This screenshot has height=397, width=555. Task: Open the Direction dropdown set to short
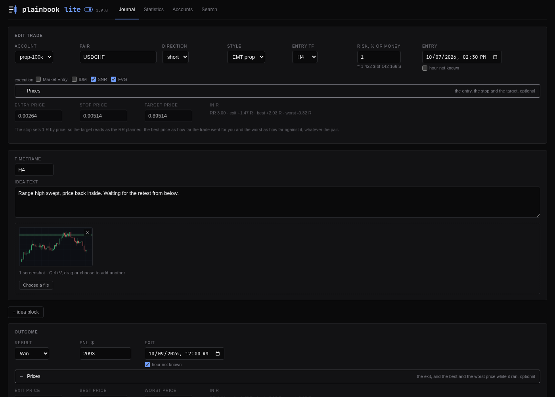pyautogui.click(x=175, y=57)
